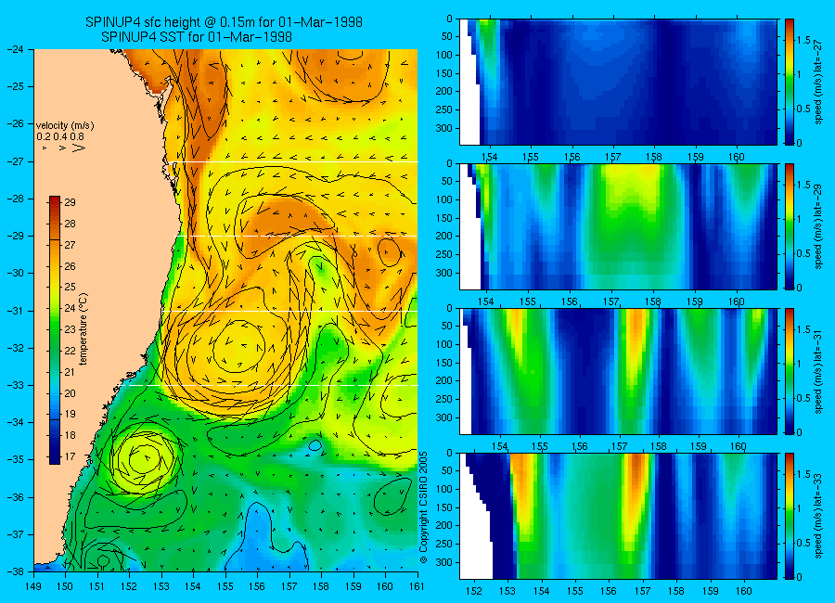Image resolution: width=835 pixels, height=603 pixels.
Task: Click the white transect line at -31 on the map
Action: 290,311
